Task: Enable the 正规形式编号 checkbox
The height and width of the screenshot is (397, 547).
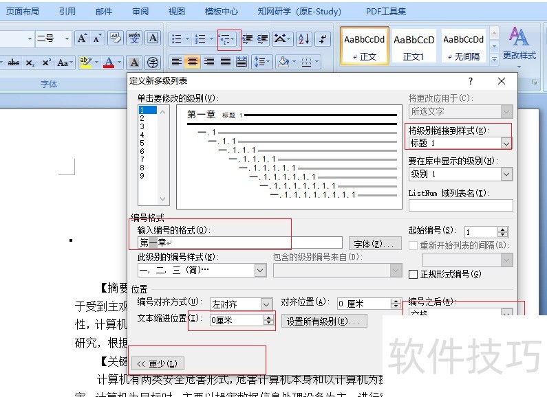Action: point(413,274)
